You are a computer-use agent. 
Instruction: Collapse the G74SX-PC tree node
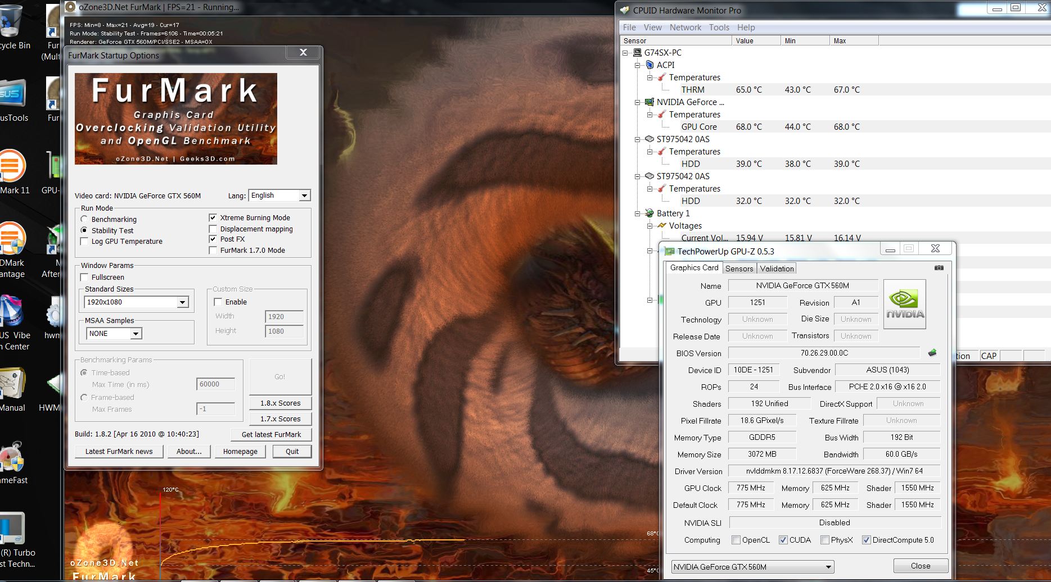(625, 53)
